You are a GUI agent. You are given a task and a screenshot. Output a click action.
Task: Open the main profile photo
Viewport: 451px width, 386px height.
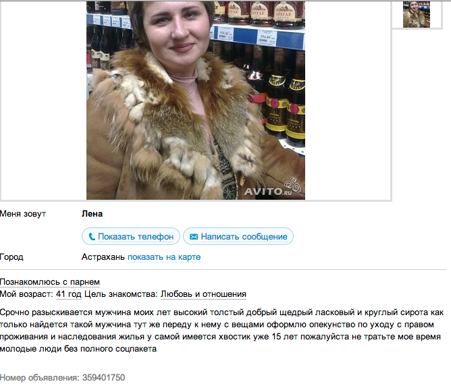196,101
